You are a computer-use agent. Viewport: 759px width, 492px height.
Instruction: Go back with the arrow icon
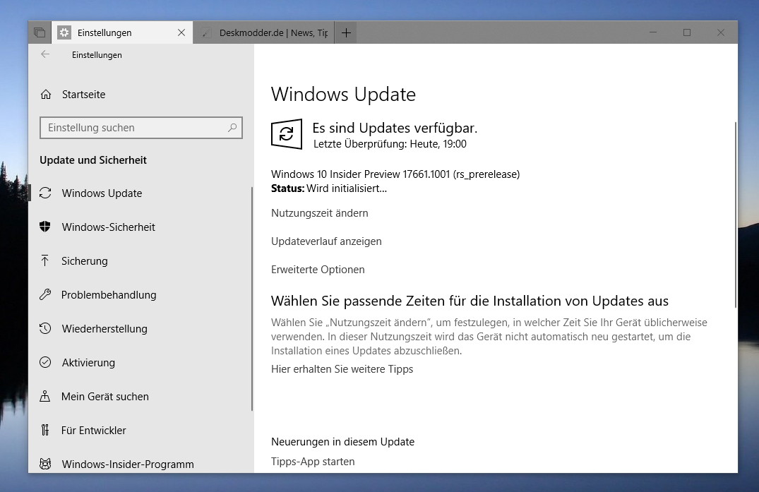(x=45, y=54)
